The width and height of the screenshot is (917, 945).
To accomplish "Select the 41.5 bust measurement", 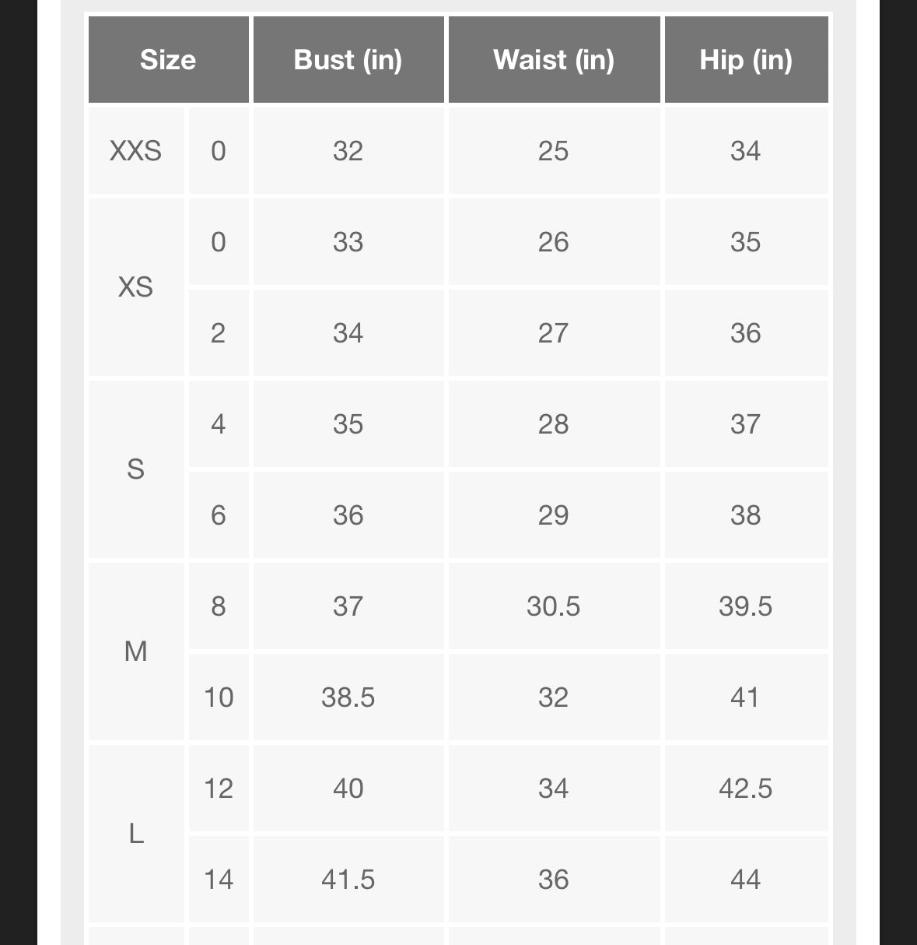I will point(348,880).
